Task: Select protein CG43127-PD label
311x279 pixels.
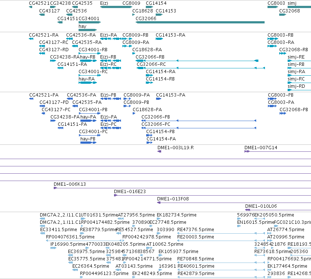Action: [54, 102]
